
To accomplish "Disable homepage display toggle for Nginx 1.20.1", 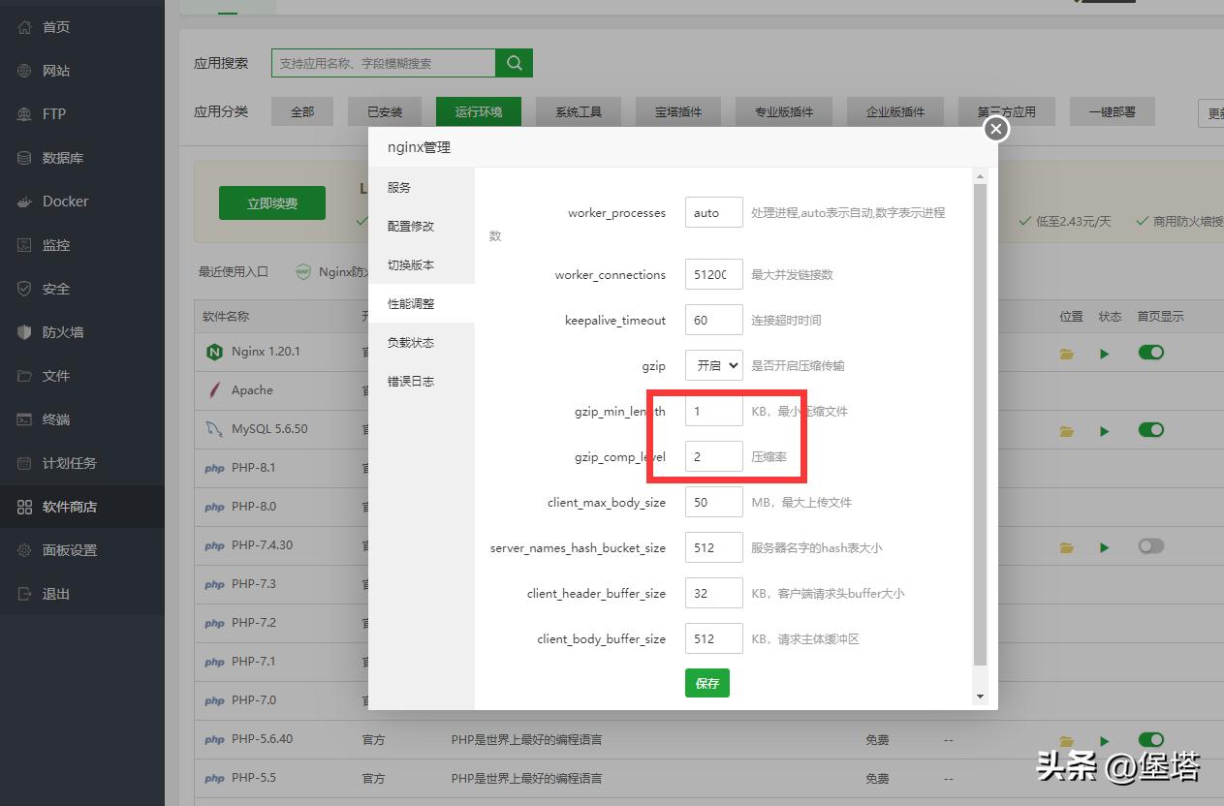I will tap(1150, 352).
